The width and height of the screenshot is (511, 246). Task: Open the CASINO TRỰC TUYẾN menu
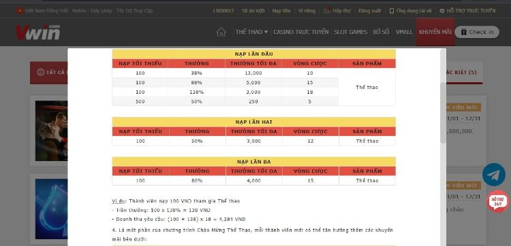[x=300, y=32]
